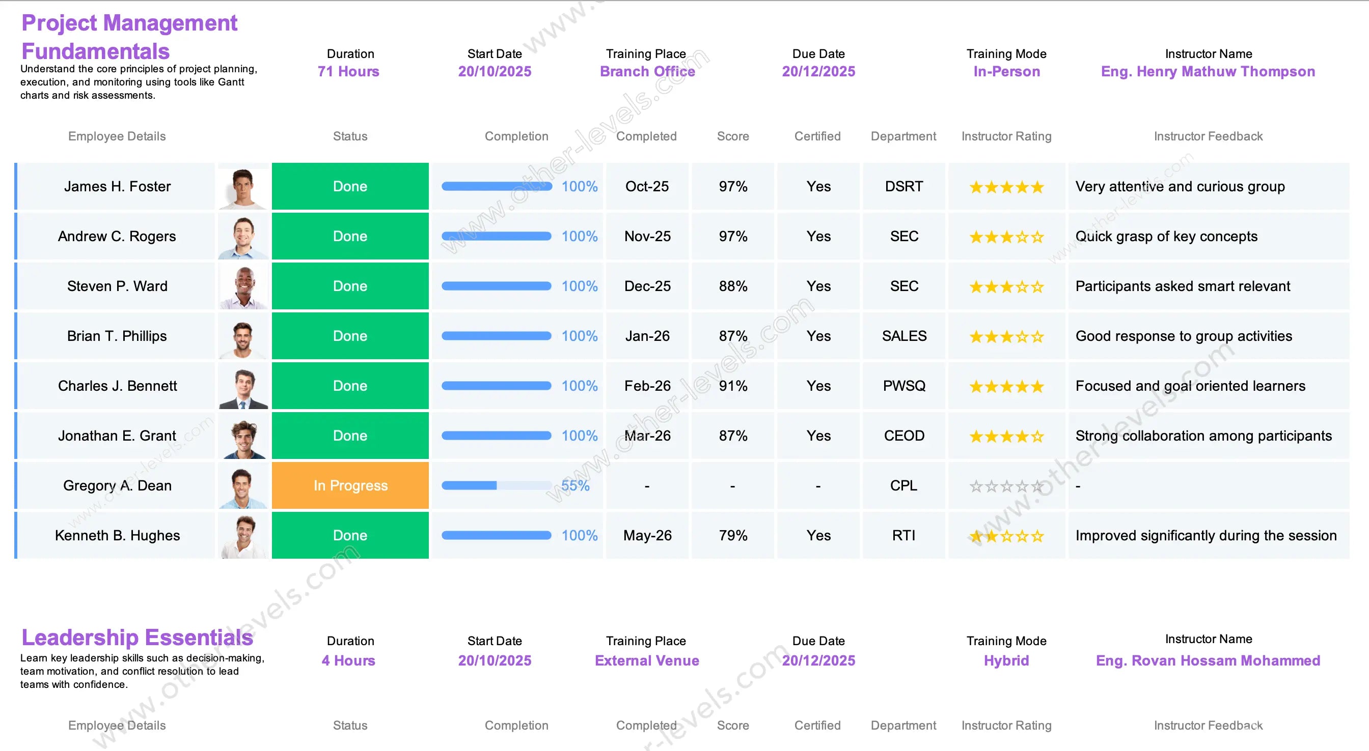Click James H. Foster's profile photo
The width and height of the screenshot is (1369, 751).
pos(243,187)
